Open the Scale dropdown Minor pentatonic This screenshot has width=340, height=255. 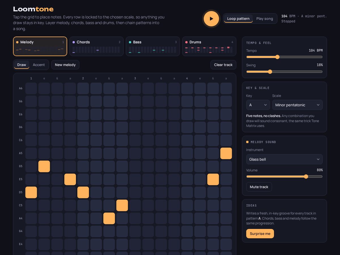(x=297, y=105)
